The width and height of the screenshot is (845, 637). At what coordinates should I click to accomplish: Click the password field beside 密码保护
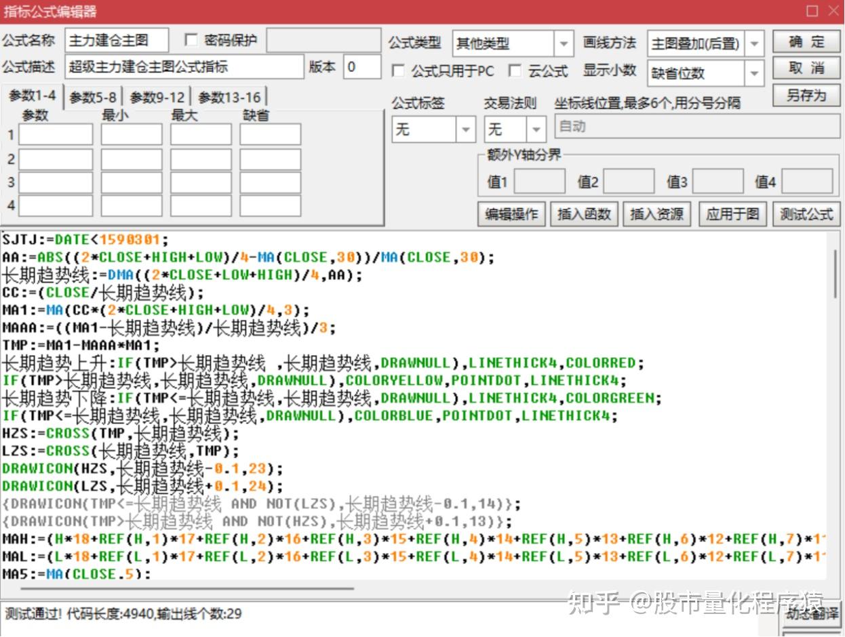[323, 41]
